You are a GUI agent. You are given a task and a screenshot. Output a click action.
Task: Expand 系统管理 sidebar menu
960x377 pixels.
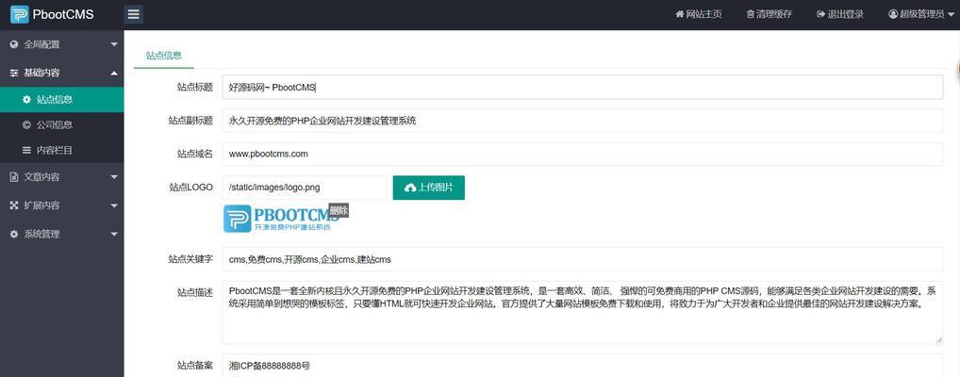(x=62, y=234)
